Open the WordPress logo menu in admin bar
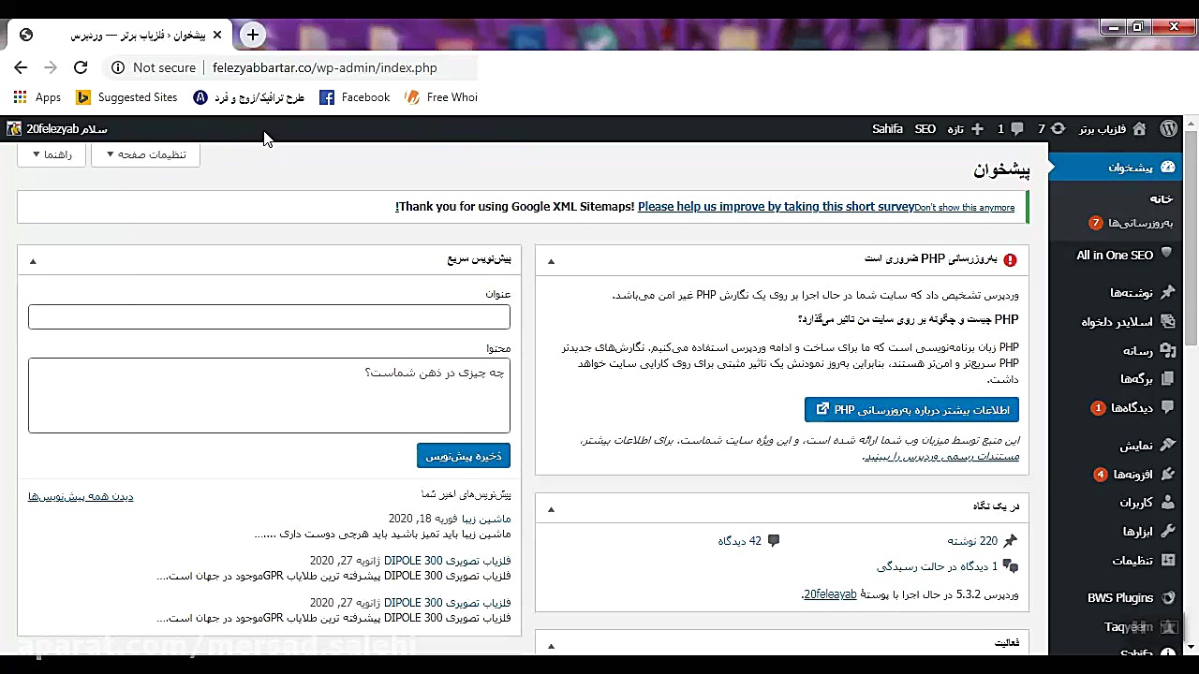The width and height of the screenshot is (1199, 674). pos(1168,128)
